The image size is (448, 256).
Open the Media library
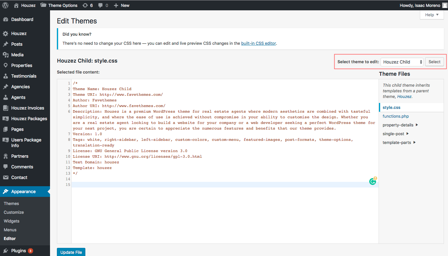tap(25, 55)
